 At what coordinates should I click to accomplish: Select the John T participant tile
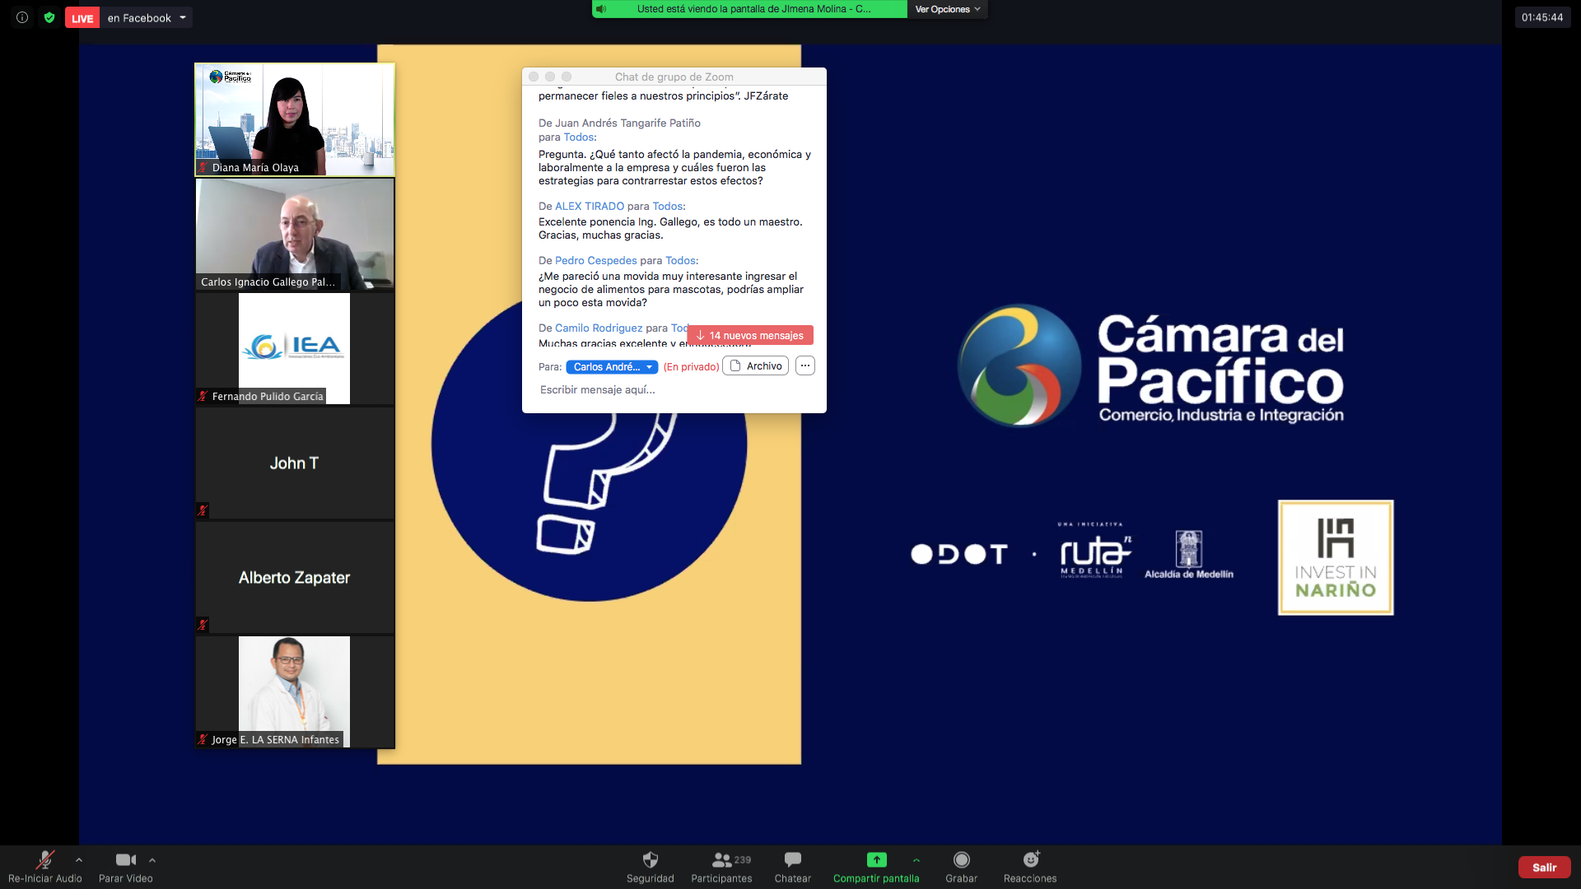(x=295, y=463)
